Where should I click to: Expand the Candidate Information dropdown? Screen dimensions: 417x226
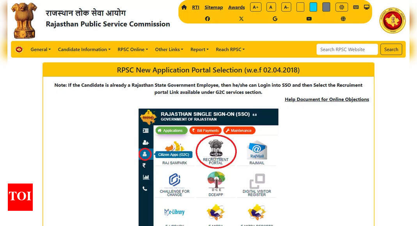coord(84,49)
